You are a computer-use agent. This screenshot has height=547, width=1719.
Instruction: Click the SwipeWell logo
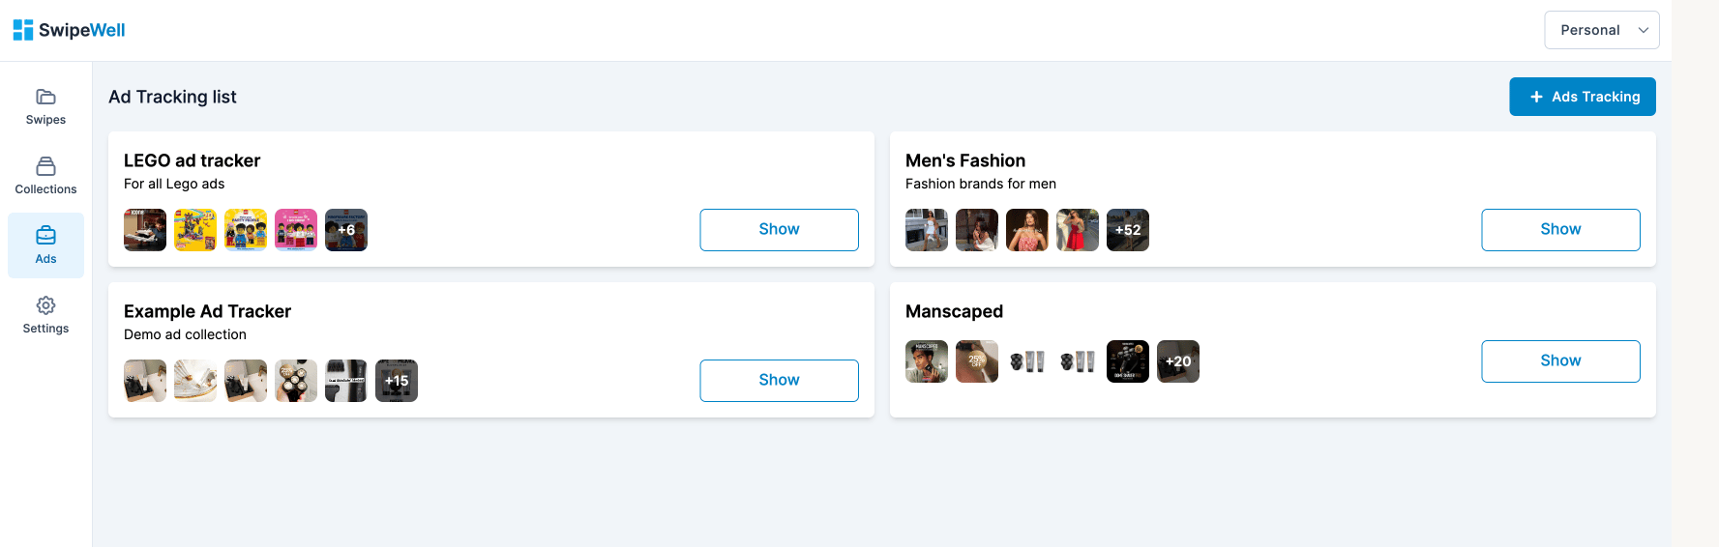[x=69, y=30]
